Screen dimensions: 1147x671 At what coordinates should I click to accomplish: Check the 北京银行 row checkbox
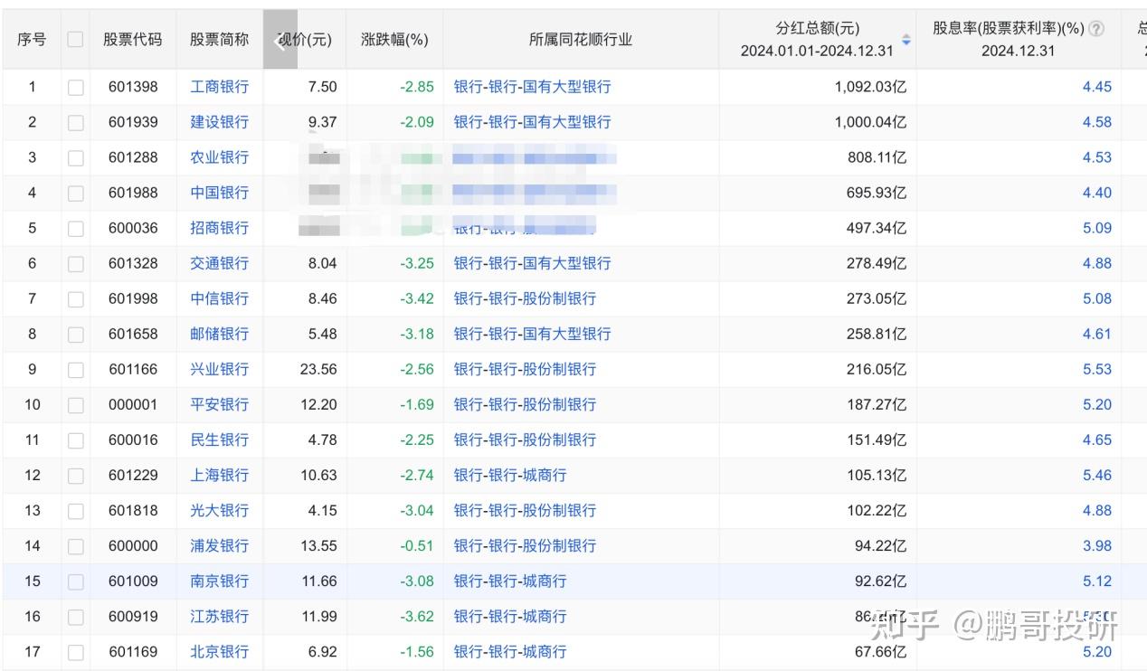(75, 652)
